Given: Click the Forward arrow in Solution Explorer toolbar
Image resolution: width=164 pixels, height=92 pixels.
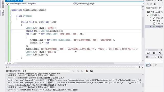Looking at the screenshot, I should tap(151, 4).
